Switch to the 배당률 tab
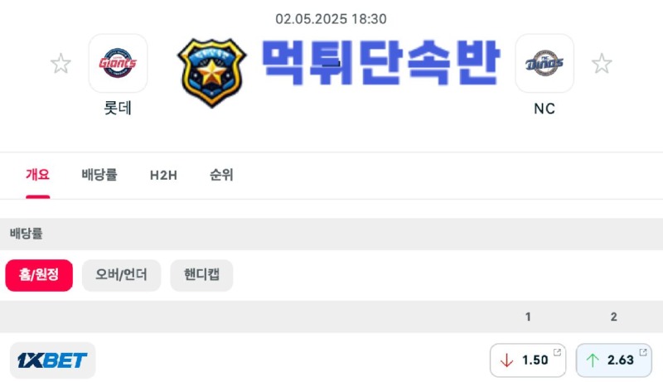 [x=99, y=175]
